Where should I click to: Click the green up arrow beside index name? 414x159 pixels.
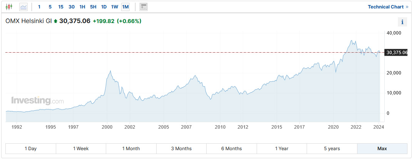pyautogui.click(x=55, y=21)
